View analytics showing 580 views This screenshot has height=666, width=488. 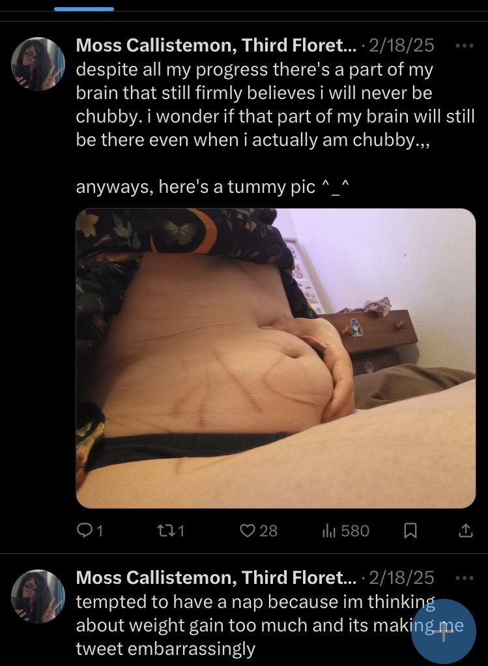click(x=345, y=530)
